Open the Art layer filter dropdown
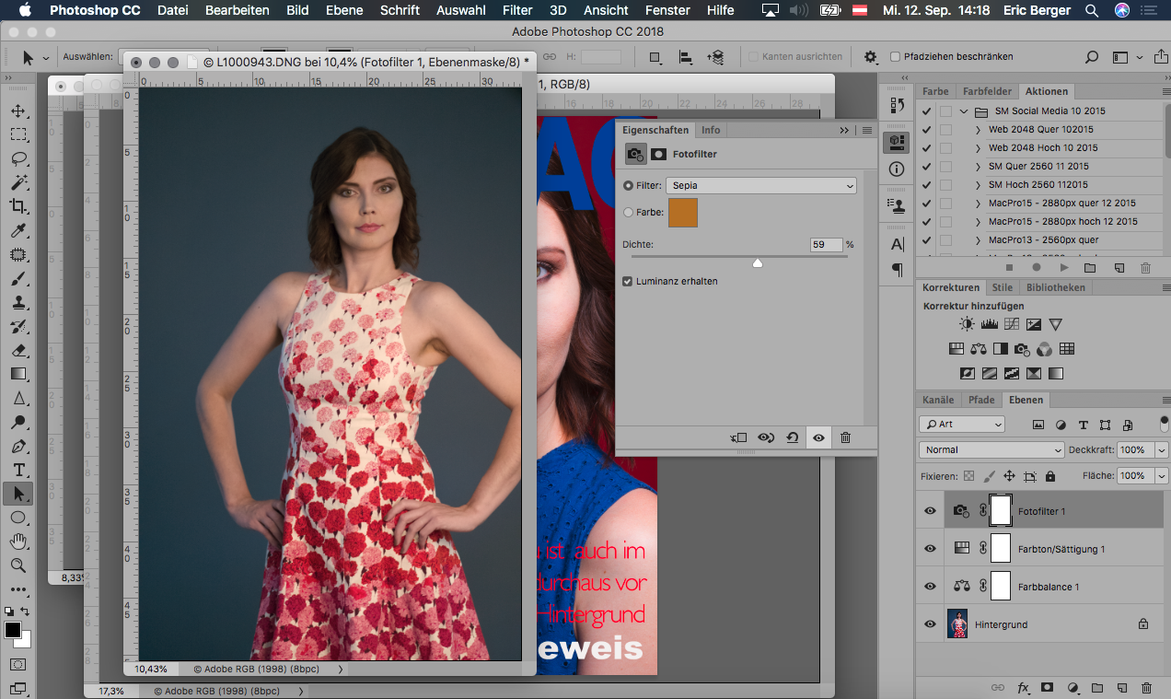This screenshot has width=1171, height=699. coord(962,425)
